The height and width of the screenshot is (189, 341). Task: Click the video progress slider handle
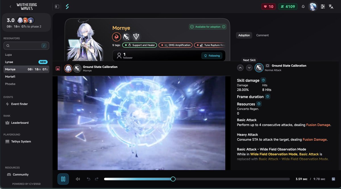(x=173, y=179)
